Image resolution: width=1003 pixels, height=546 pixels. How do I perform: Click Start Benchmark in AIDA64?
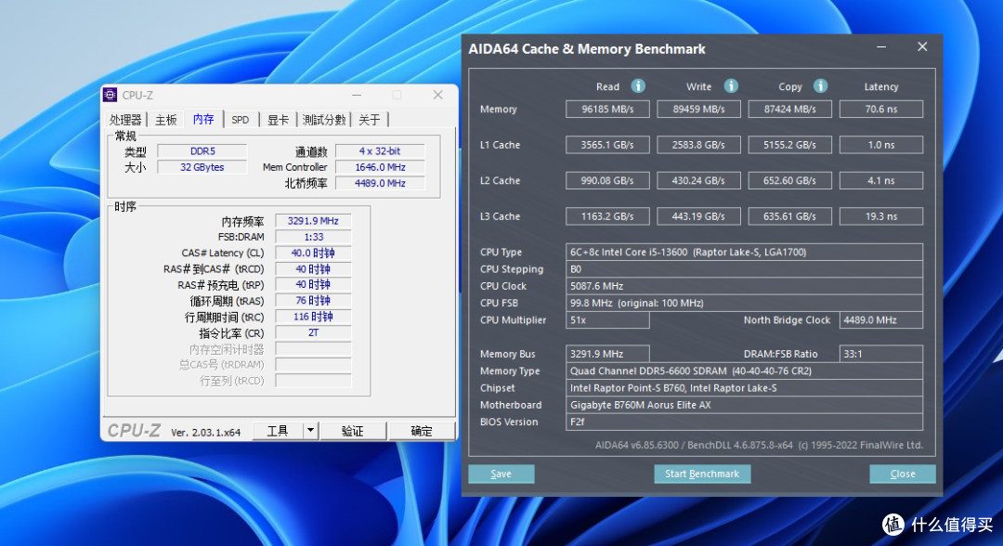point(702,474)
